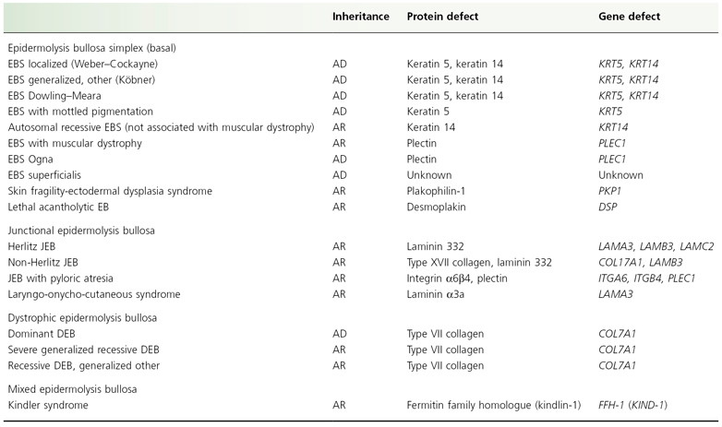Click the EBS Dowling–Meara row label
This screenshot has width=722, height=427.
[56, 95]
